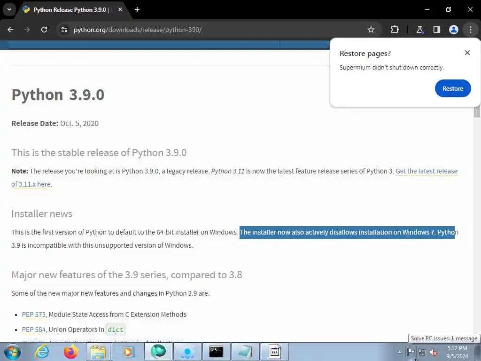Go back to the previous page
This screenshot has width=481, height=361.
click(x=10, y=30)
